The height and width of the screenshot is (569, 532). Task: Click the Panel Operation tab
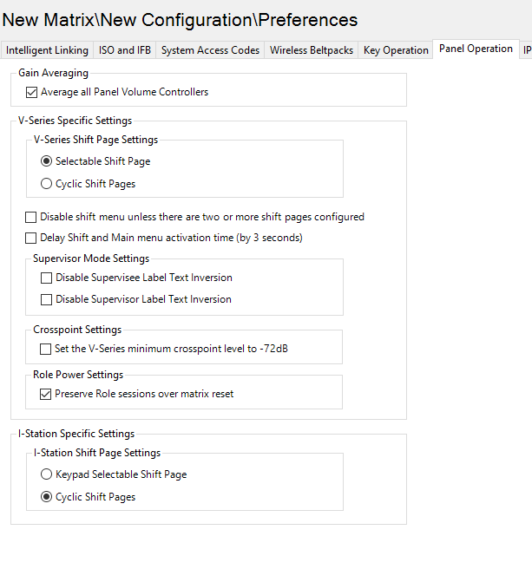coord(476,49)
